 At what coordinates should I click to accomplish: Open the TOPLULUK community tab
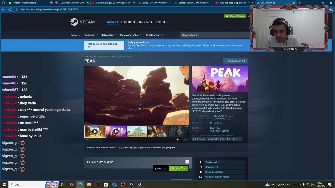(128, 22)
